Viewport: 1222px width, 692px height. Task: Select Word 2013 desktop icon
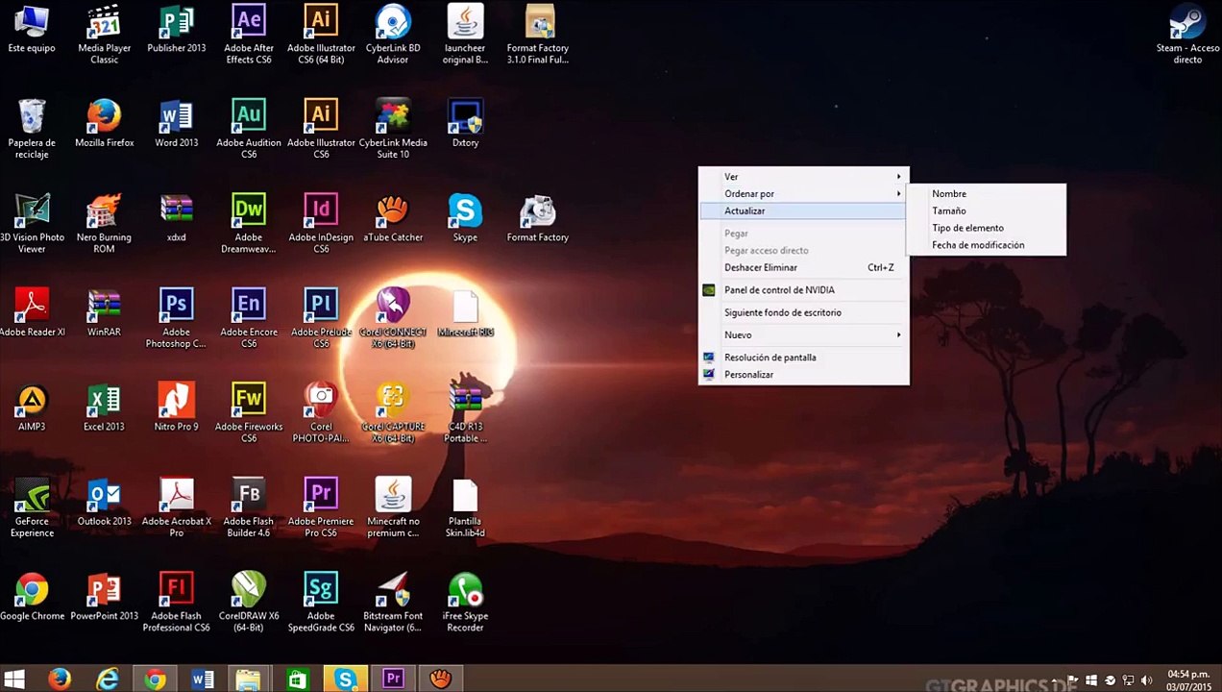177,124
